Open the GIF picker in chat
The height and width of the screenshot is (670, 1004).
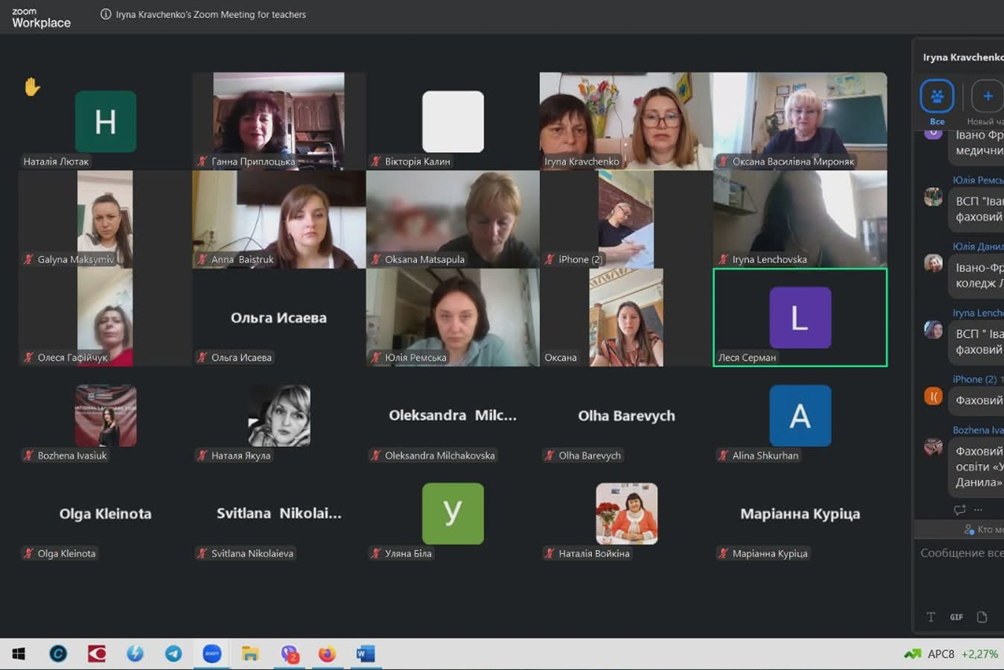point(956,617)
